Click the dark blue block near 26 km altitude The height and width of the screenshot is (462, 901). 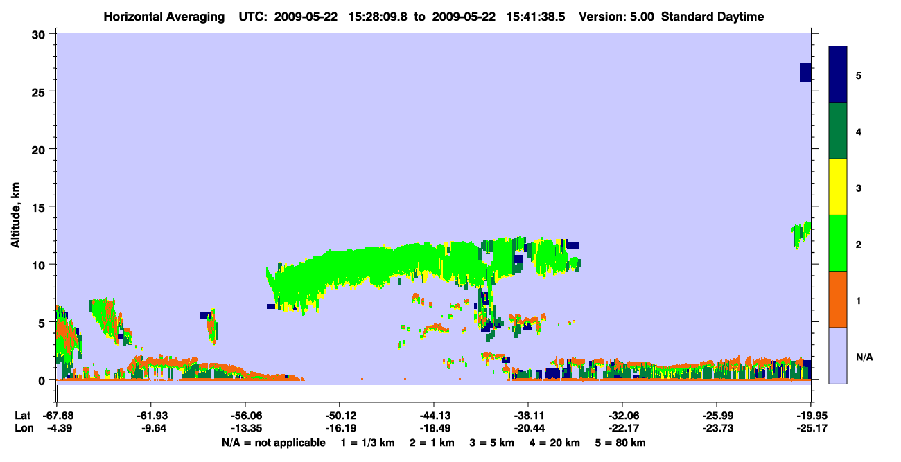coord(805,72)
